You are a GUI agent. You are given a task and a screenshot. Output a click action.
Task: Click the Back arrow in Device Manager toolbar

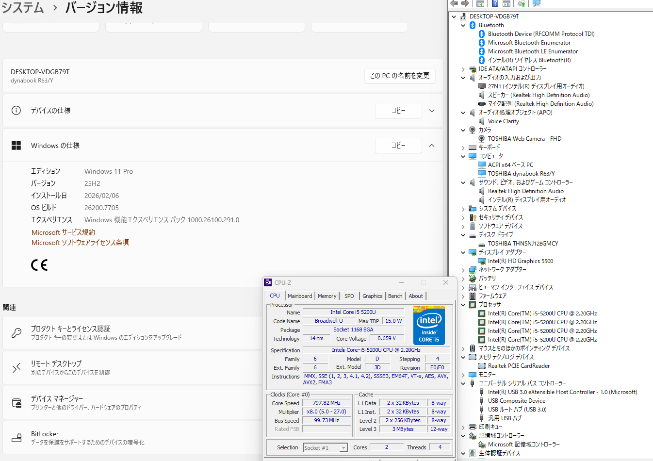[x=454, y=3]
